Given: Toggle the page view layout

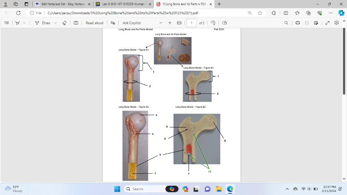Looking at the screenshot, I should (x=225, y=23).
